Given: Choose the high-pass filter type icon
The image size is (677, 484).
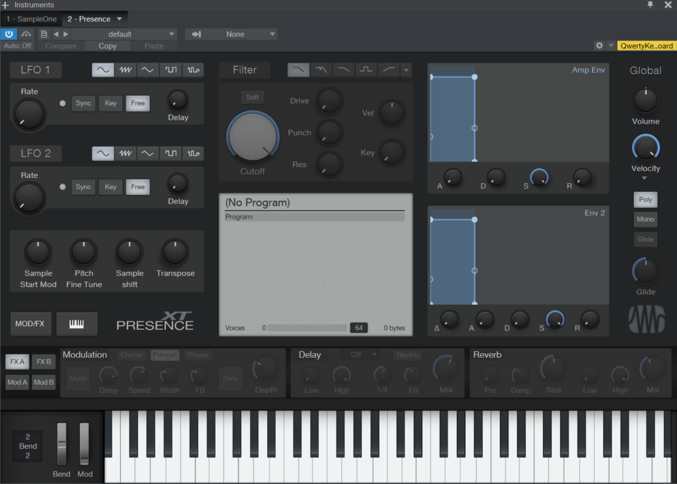Looking at the screenshot, I should (x=389, y=70).
